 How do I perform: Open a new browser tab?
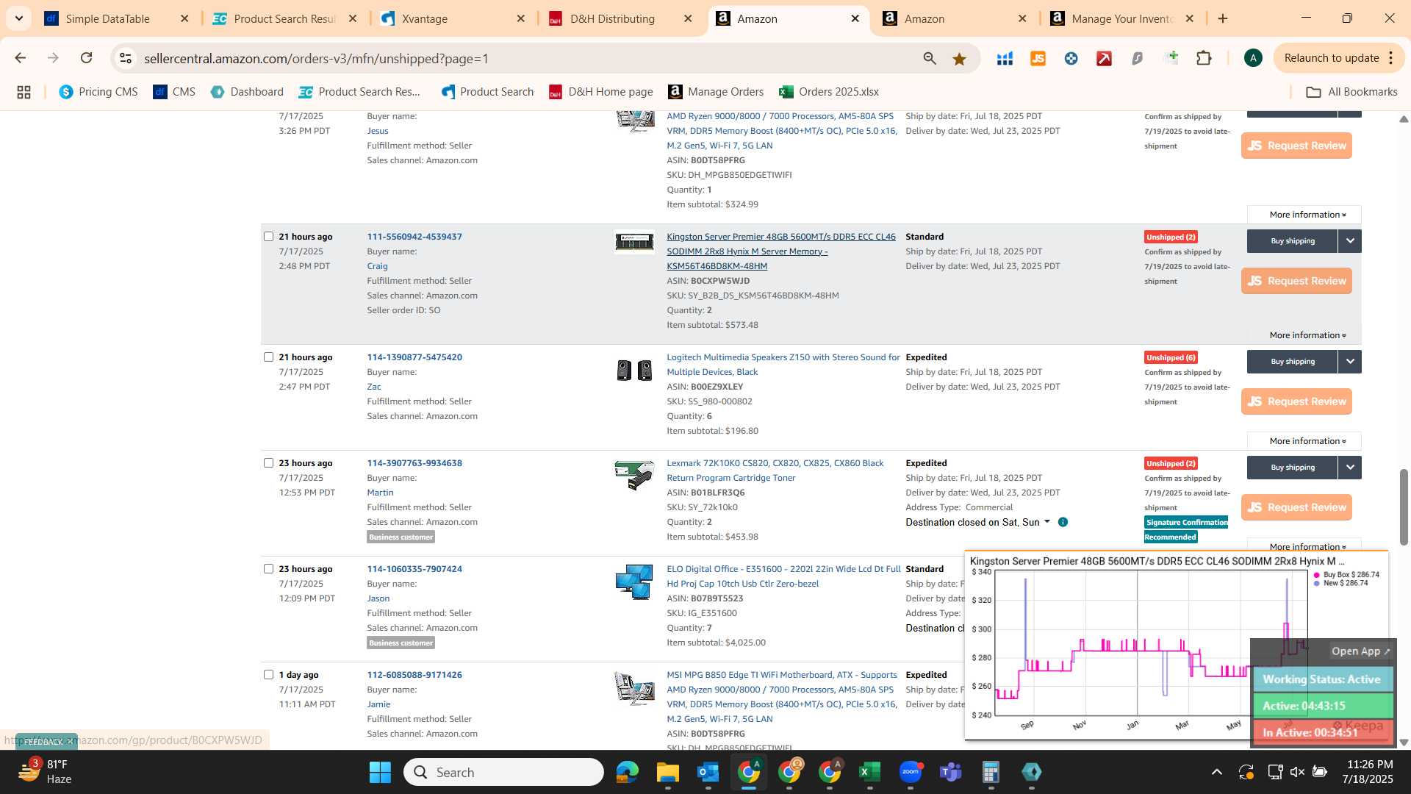(1223, 18)
